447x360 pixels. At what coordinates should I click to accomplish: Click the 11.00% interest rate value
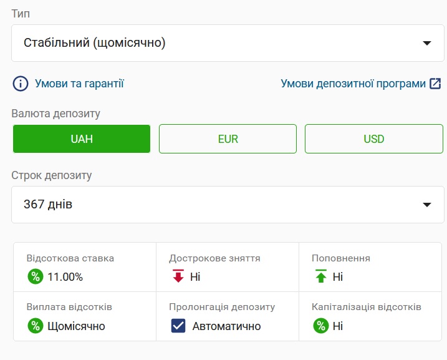pos(65,276)
